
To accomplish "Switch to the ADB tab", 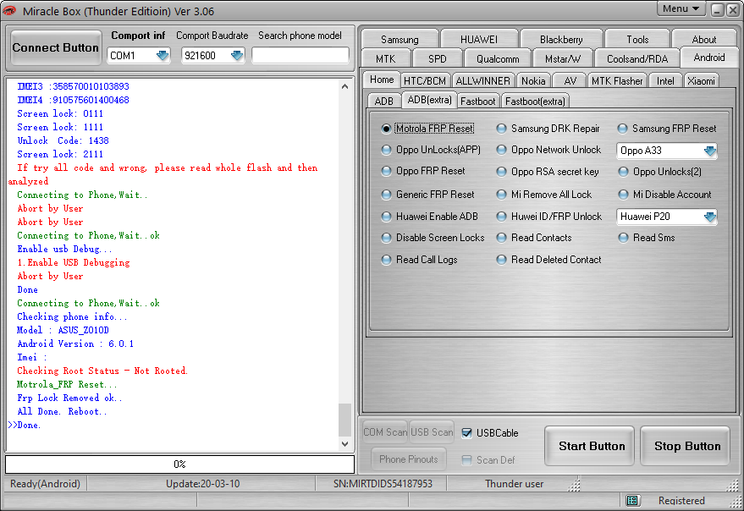I will pyautogui.click(x=384, y=101).
